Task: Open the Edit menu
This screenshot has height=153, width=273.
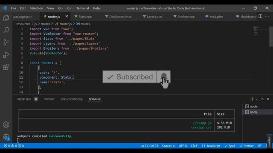Action: tap(23, 8)
